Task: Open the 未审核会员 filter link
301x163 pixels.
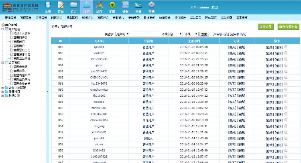Action: pyautogui.click(x=221, y=34)
